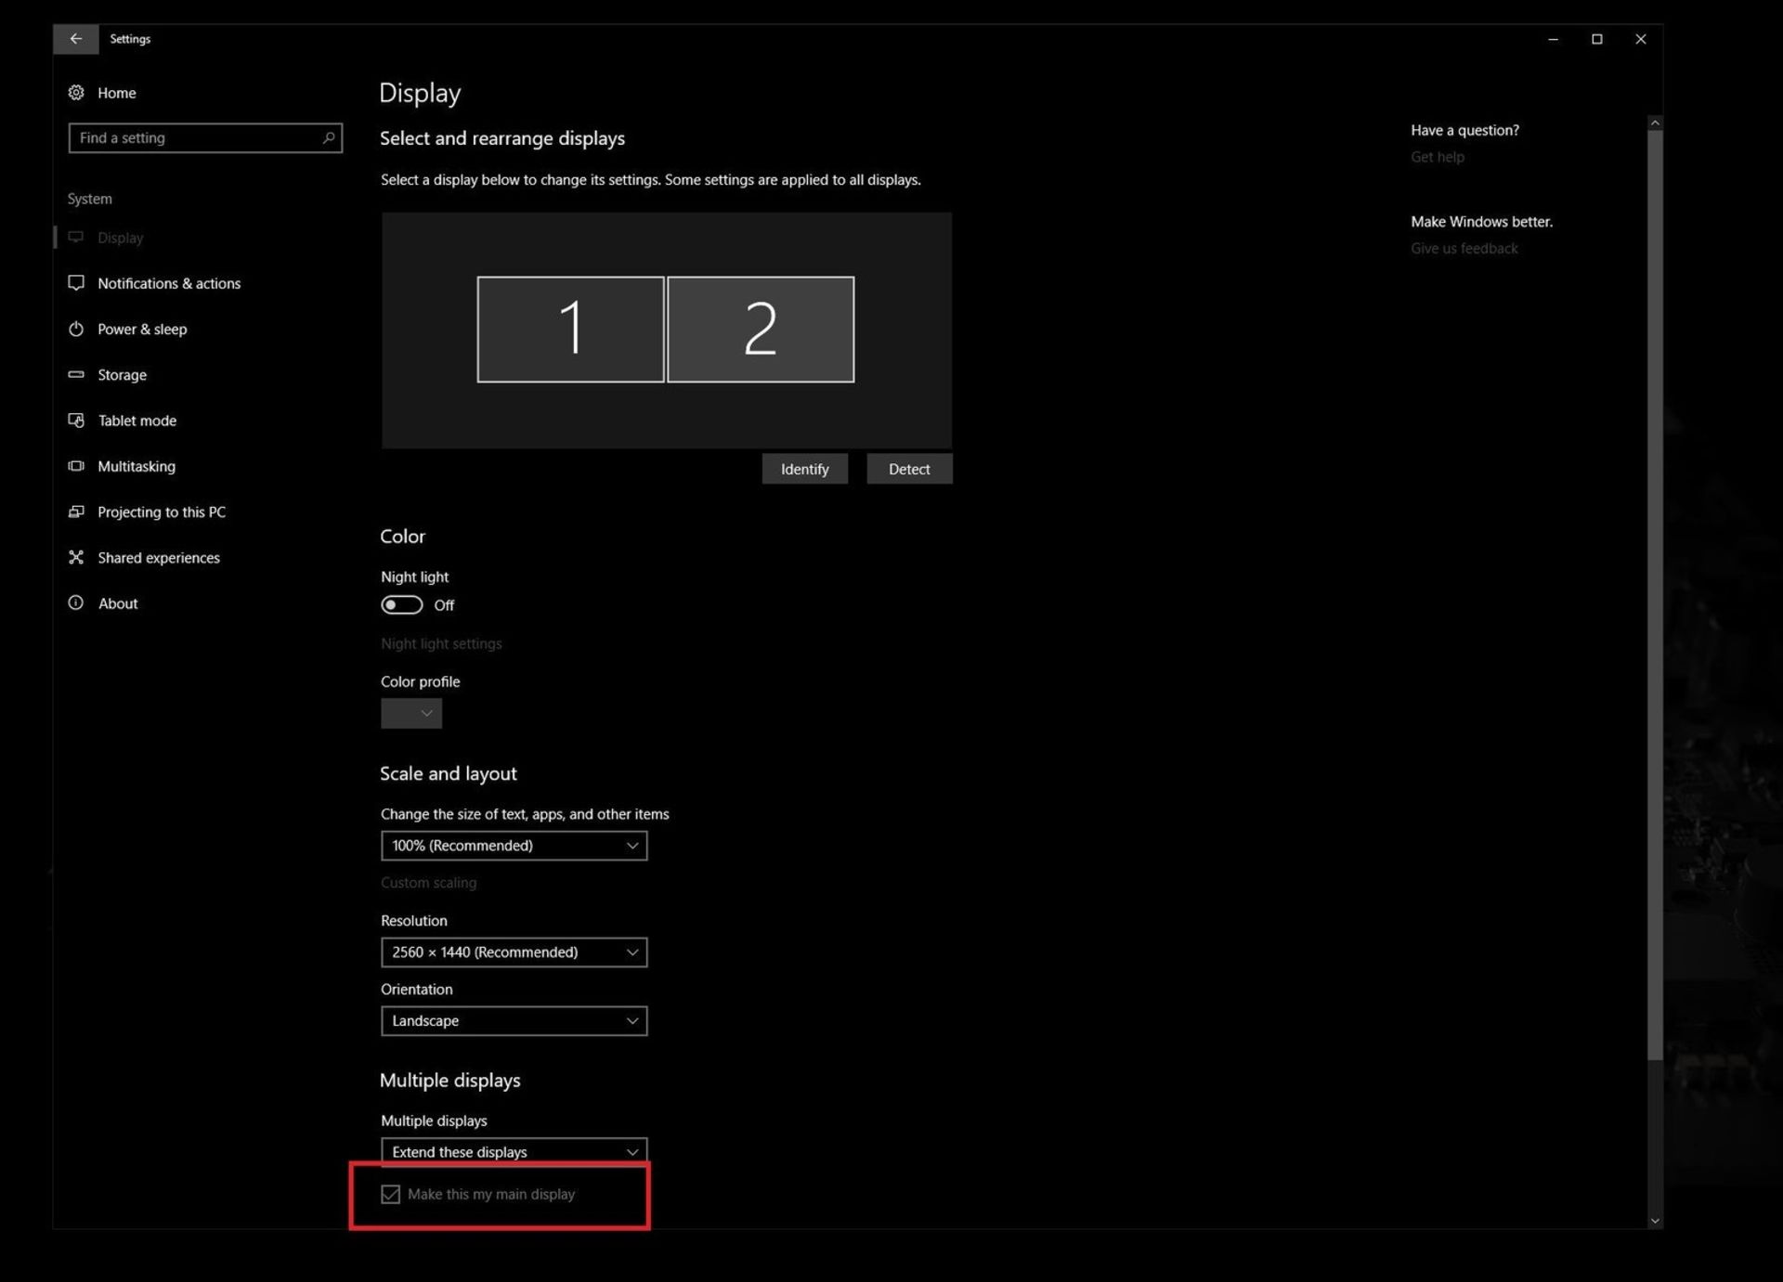Click the Power & sleep icon
Viewport: 1783px width, 1282px height.
point(76,329)
